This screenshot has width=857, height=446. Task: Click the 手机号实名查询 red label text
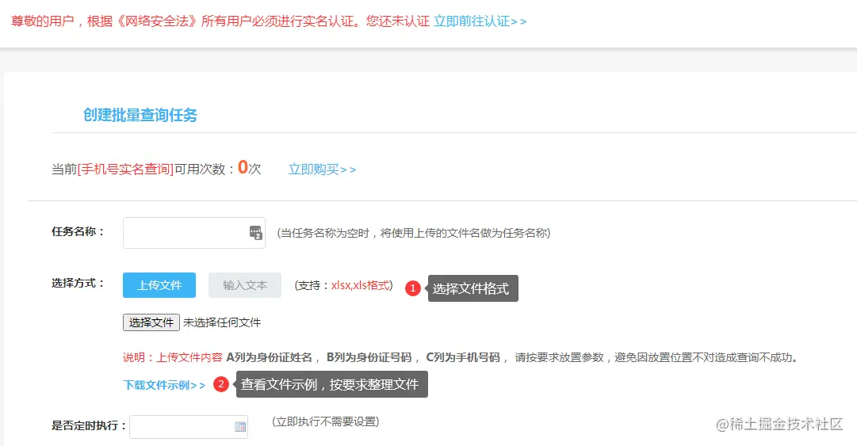126,170
